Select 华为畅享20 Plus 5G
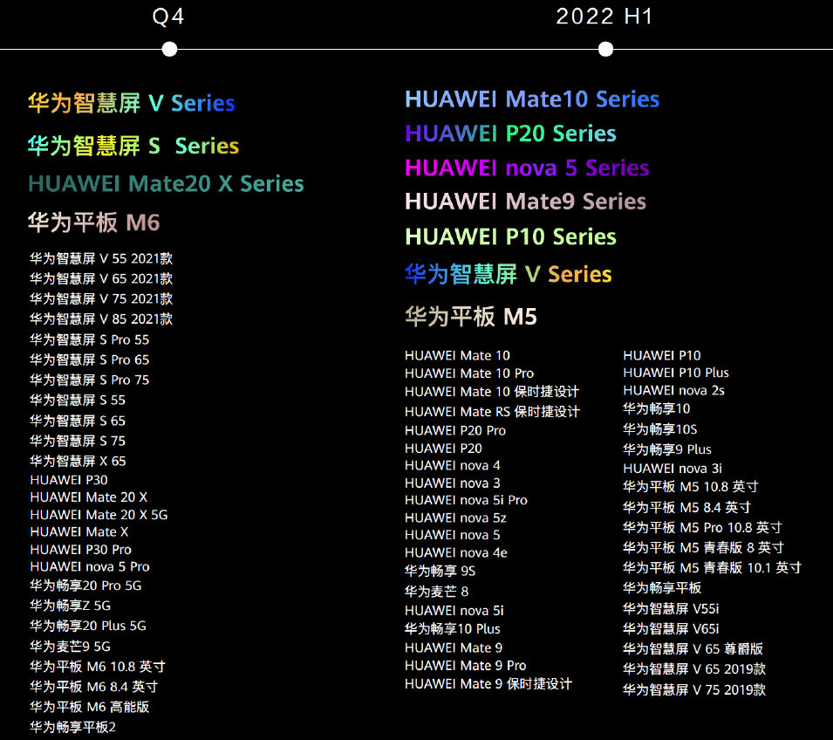The width and height of the screenshot is (833, 740). [88, 627]
